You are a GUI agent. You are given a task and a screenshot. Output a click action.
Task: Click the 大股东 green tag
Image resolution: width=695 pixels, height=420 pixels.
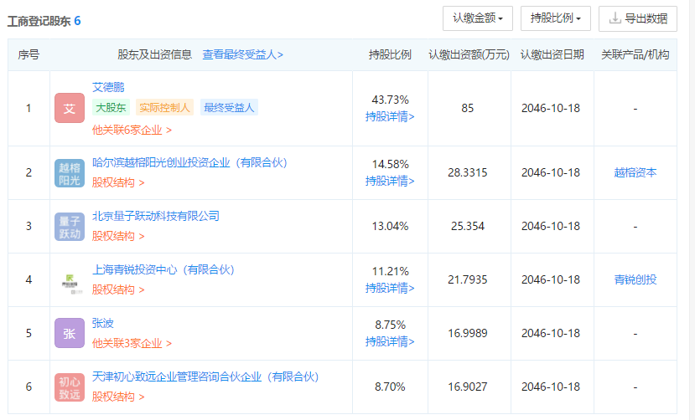(111, 107)
